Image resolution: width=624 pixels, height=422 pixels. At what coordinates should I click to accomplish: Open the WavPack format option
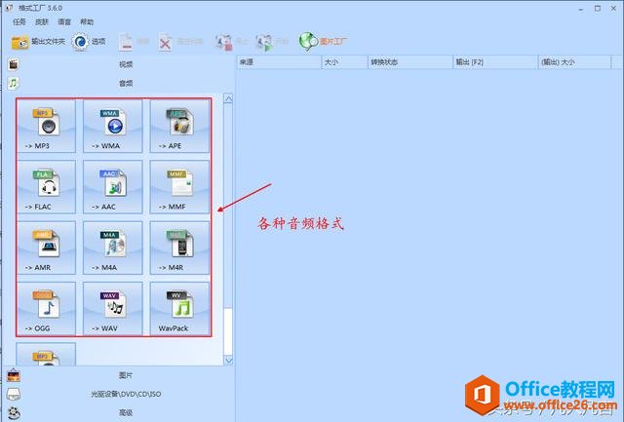(178, 308)
